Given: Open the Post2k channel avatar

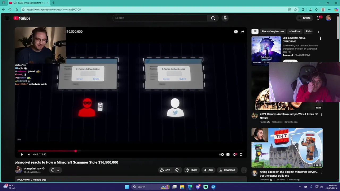Looking at the screenshot, I should tap(255, 116).
